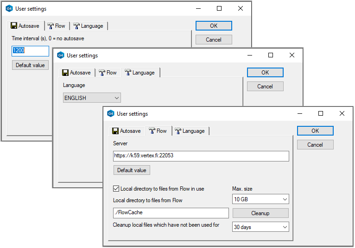The image size is (355, 248).
Task: Open the ENGLISH language dropdown
Action: point(92,98)
